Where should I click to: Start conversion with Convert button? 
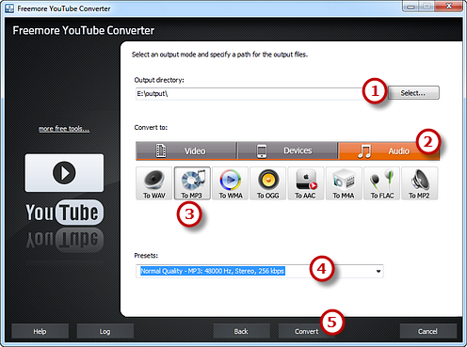point(307,331)
